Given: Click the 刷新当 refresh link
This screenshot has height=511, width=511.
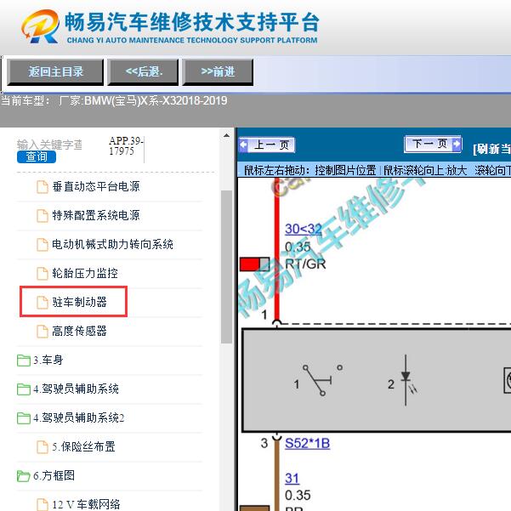Looking at the screenshot, I should [491, 149].
